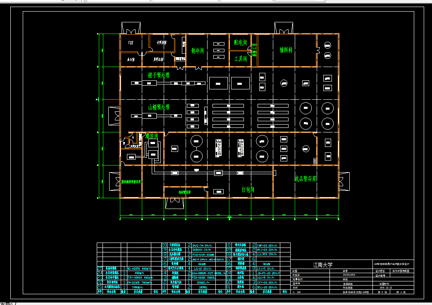The image size is (432, 305).
Task: Click the 450g/h specification in row 24
Action: click(138, 273)
